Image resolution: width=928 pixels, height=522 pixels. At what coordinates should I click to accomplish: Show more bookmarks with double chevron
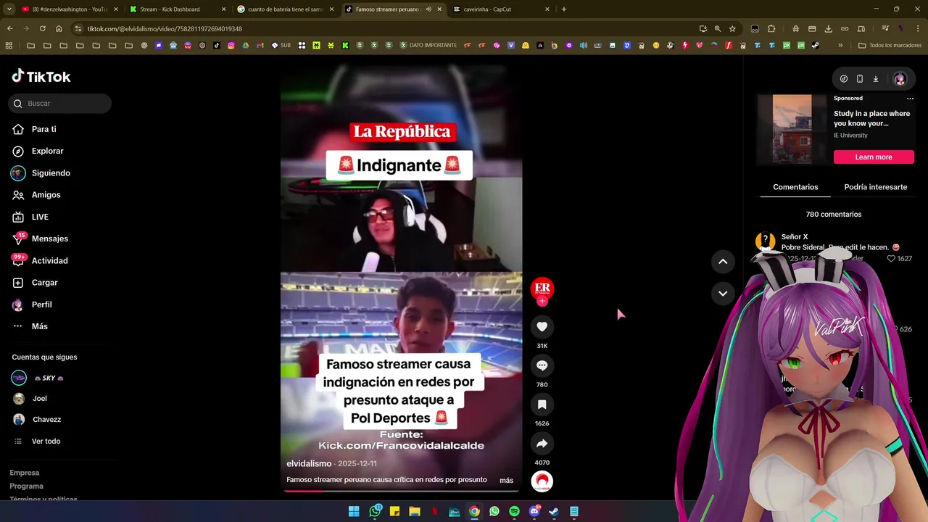840,45
